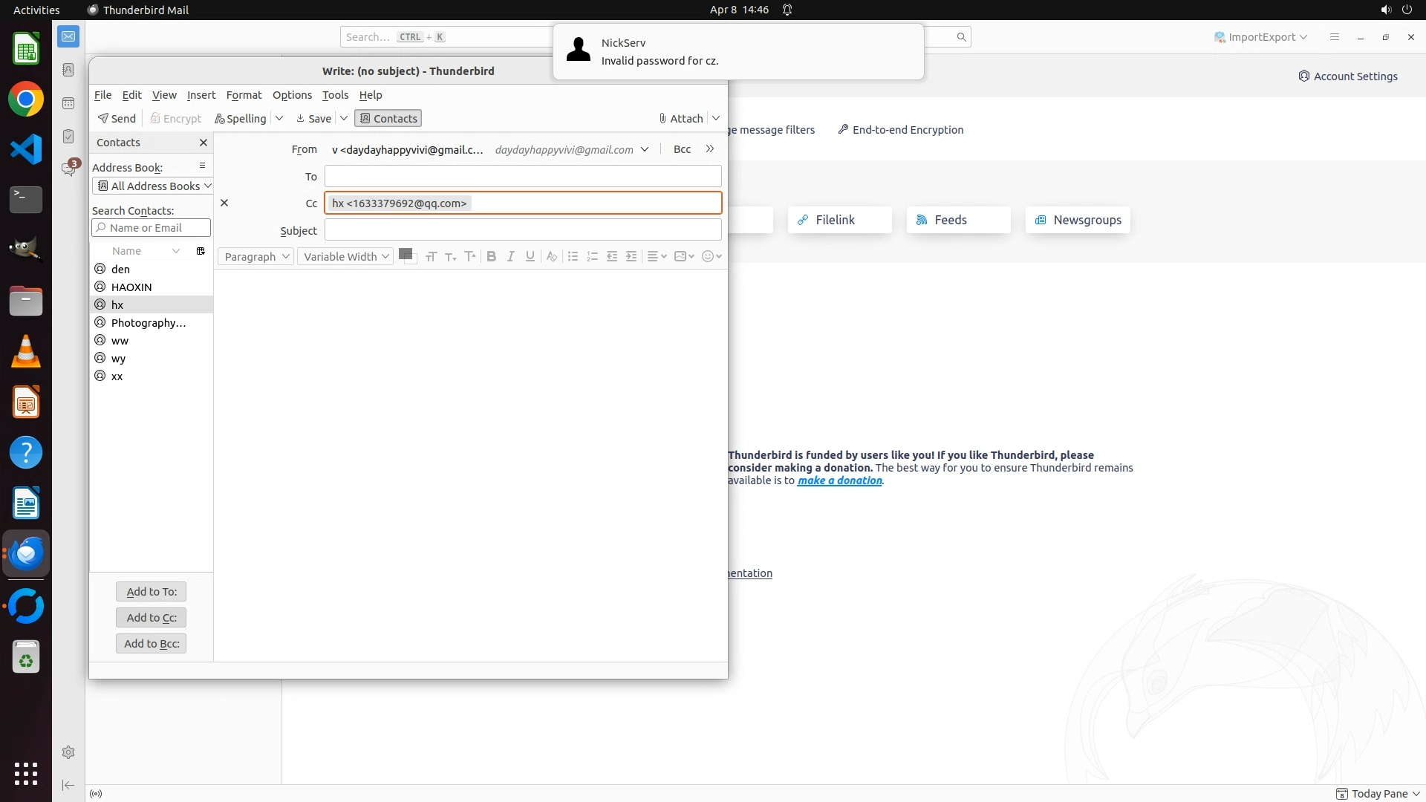
Task: Click the insert emoji smiley icon
Action: point(708,256)
